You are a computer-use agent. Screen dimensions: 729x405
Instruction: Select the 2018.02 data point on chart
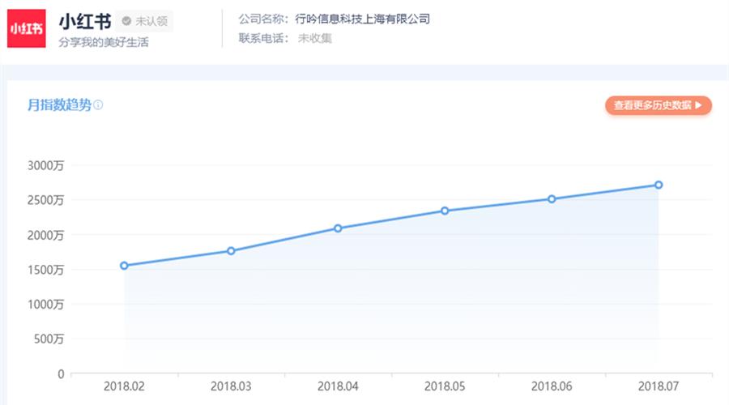coord(124,266)
